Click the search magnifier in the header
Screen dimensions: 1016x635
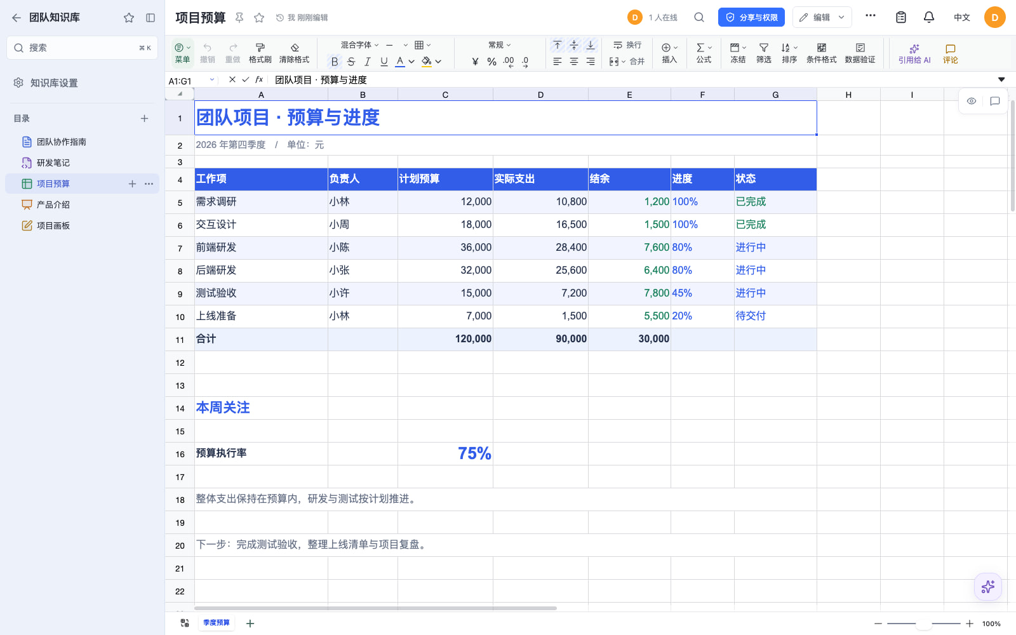tap(699, 17)
